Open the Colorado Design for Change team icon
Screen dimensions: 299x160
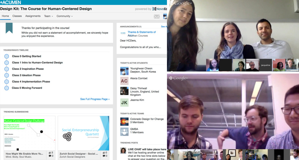click(x=124, y=122)
